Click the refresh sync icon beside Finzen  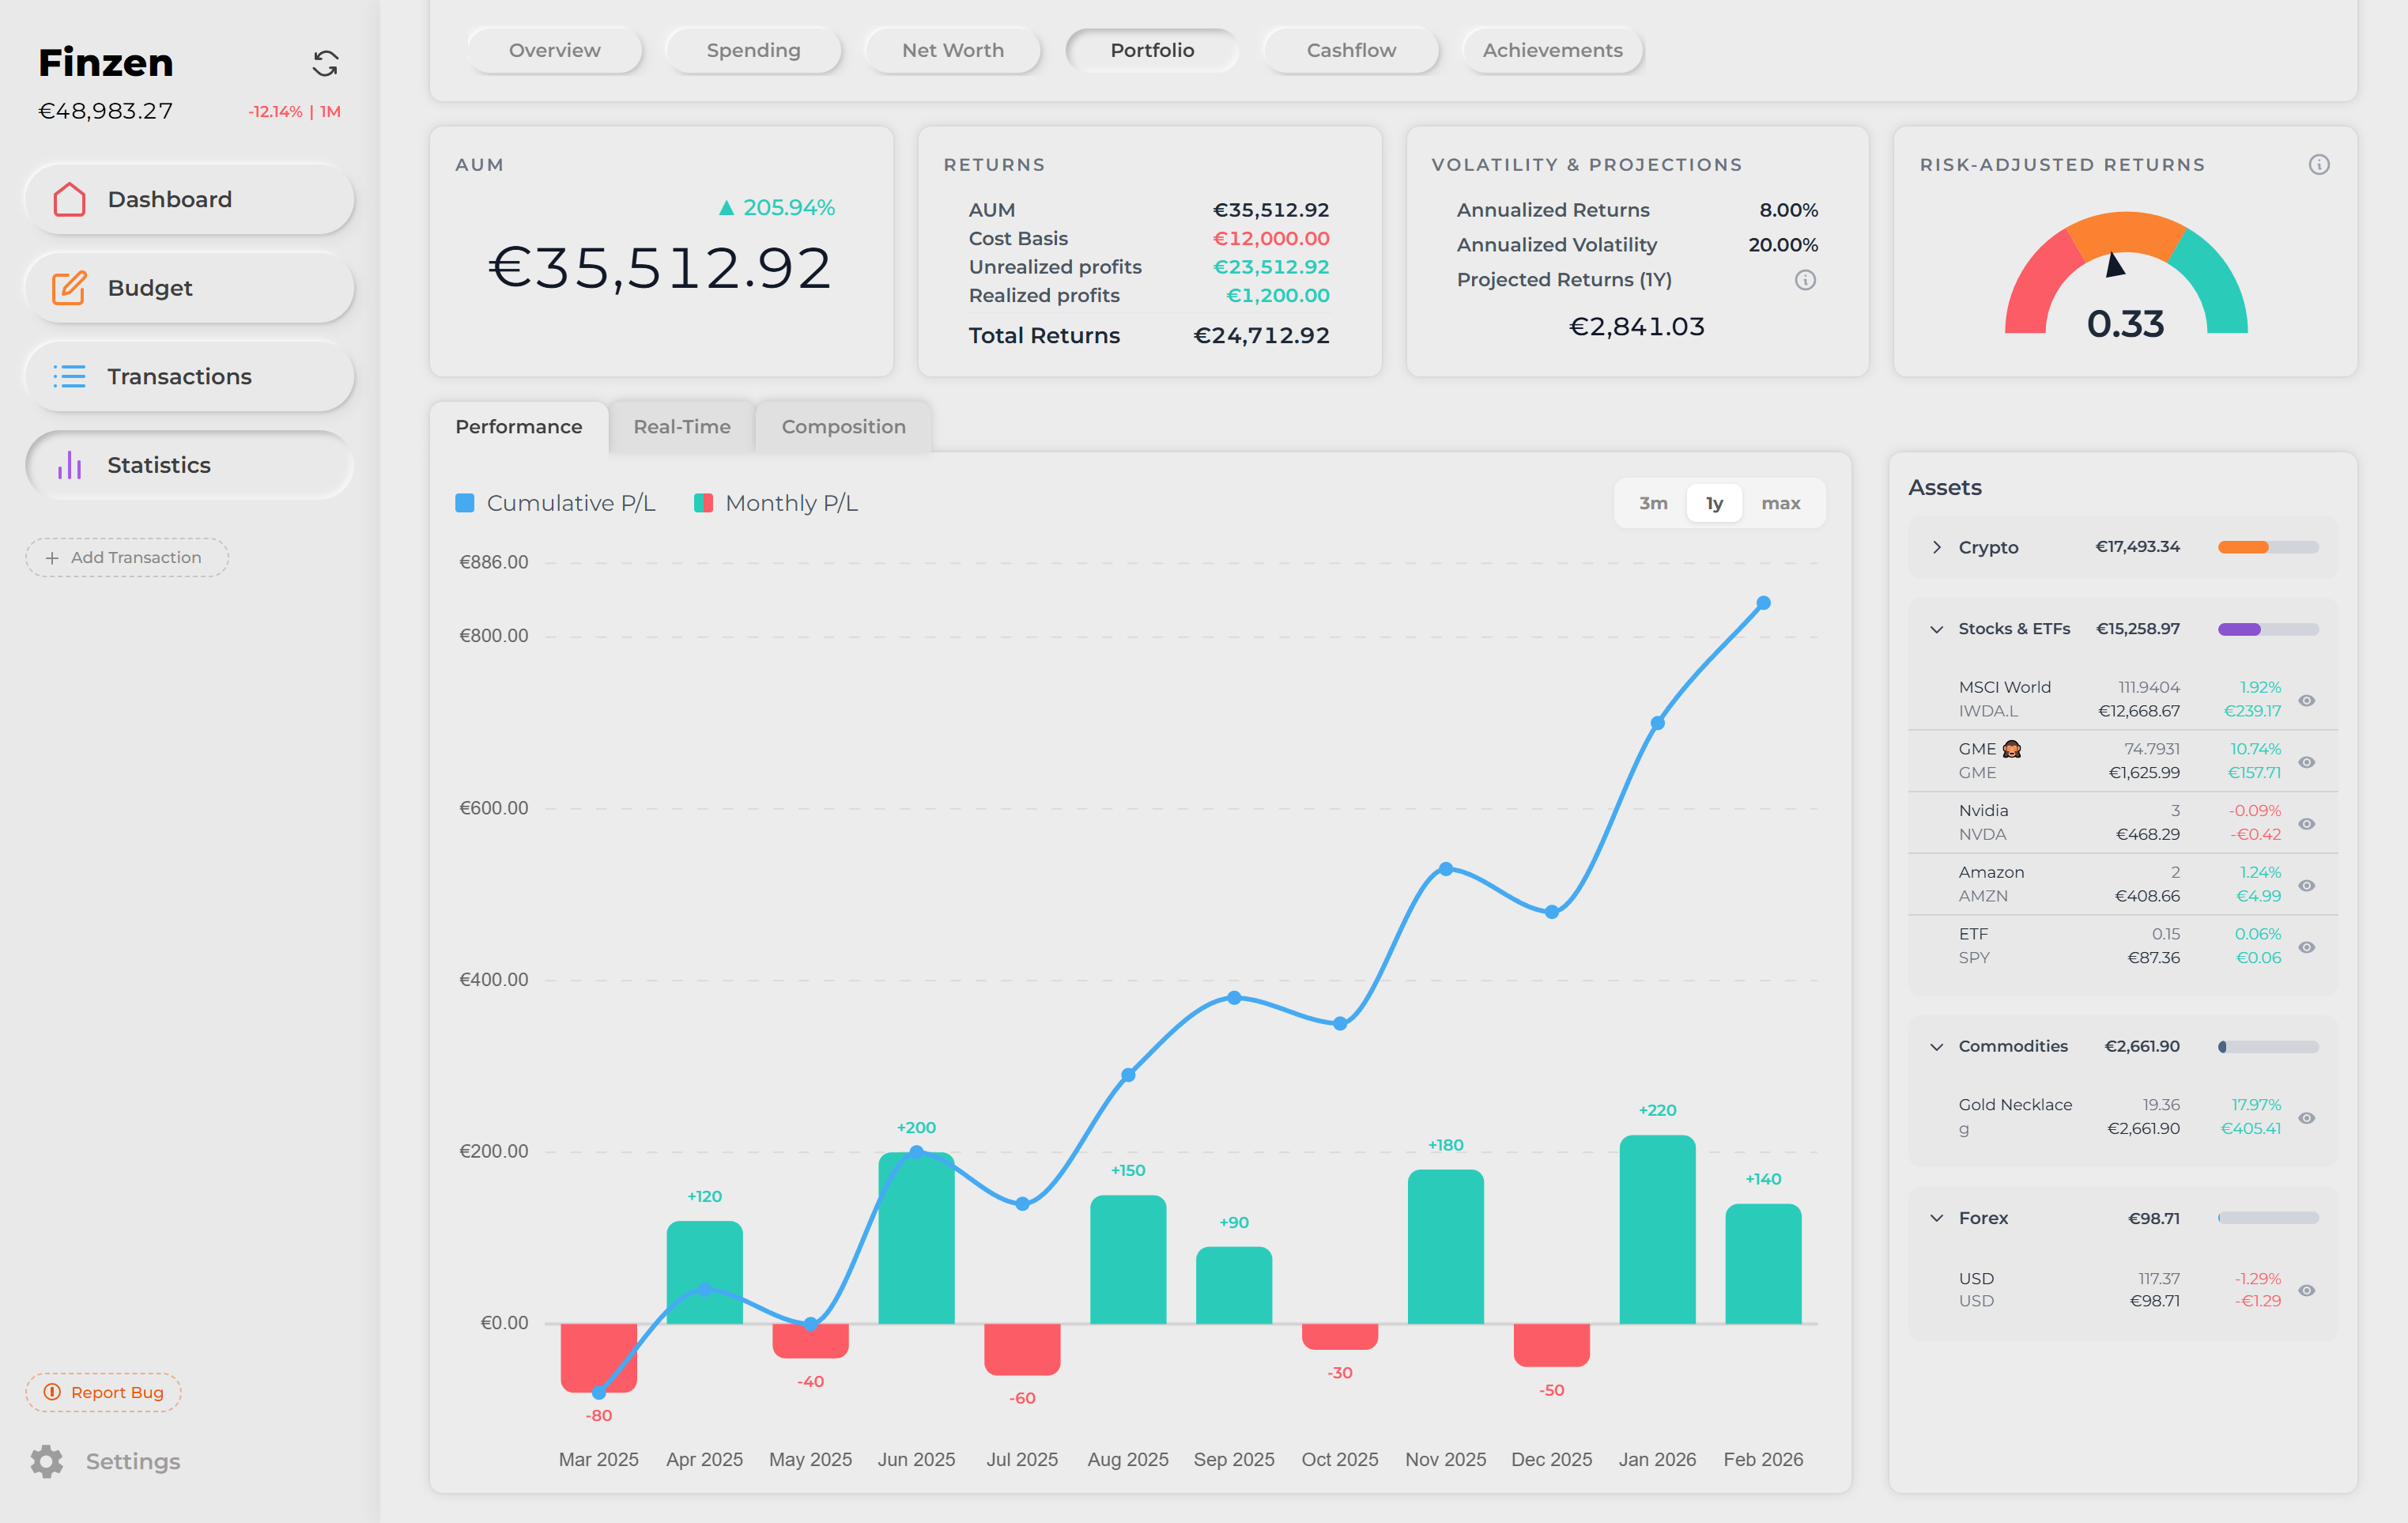[x=325, y=64]
